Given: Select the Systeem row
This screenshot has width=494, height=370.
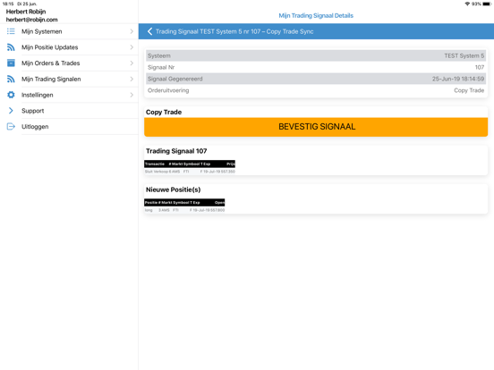Looking at the screenshot, I should (x=316, y=55).
